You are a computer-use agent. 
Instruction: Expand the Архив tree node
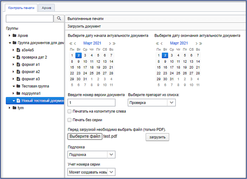coord(10,35)
